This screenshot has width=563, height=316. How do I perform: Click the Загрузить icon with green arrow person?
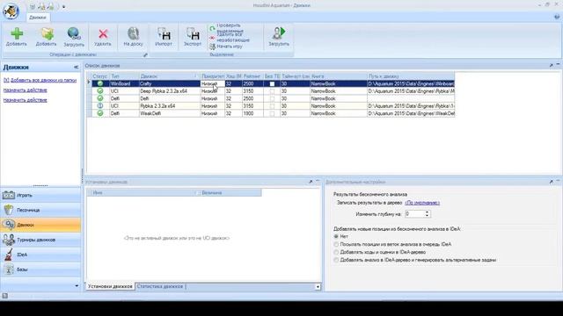pyautogui.click(x=279, y=33)
